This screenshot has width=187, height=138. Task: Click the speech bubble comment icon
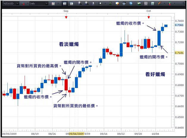(118, 4)
